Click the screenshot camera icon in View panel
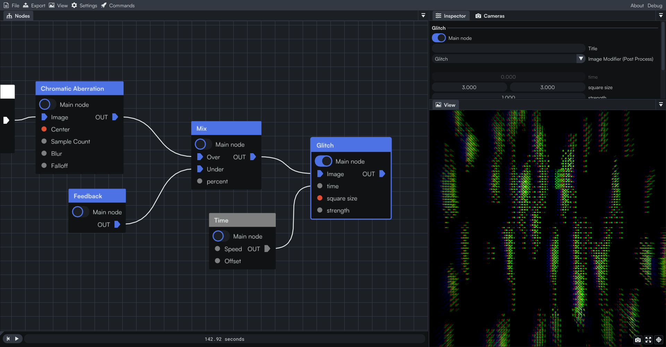The image size is (666, 347). point(638,340)
